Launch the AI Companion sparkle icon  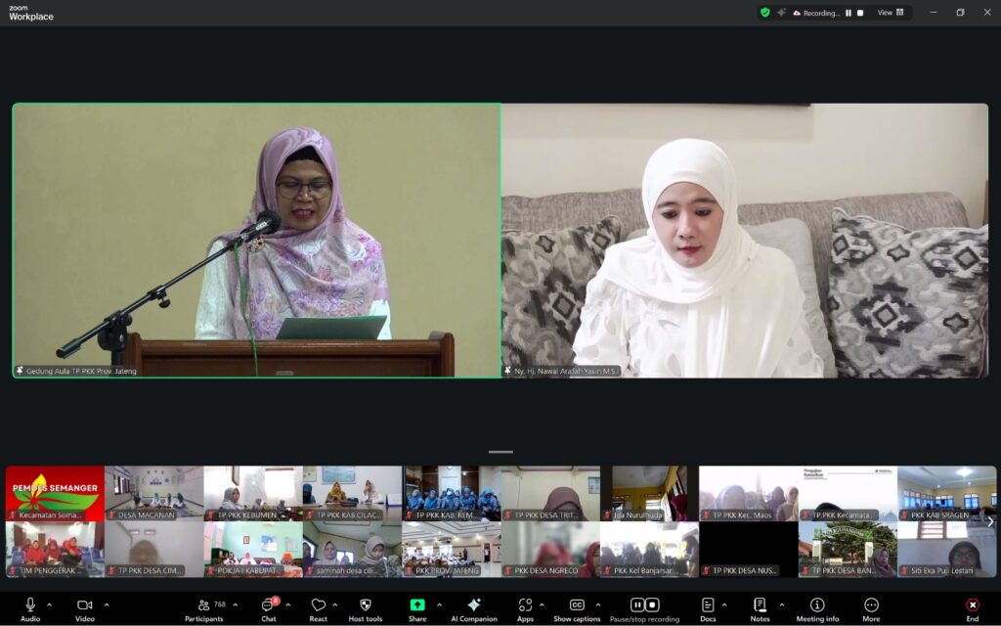(x=474, y=604)
